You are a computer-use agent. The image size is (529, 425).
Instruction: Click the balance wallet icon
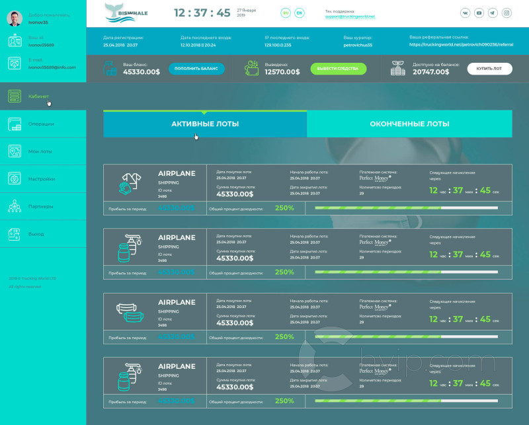click(x=110, y=69)
